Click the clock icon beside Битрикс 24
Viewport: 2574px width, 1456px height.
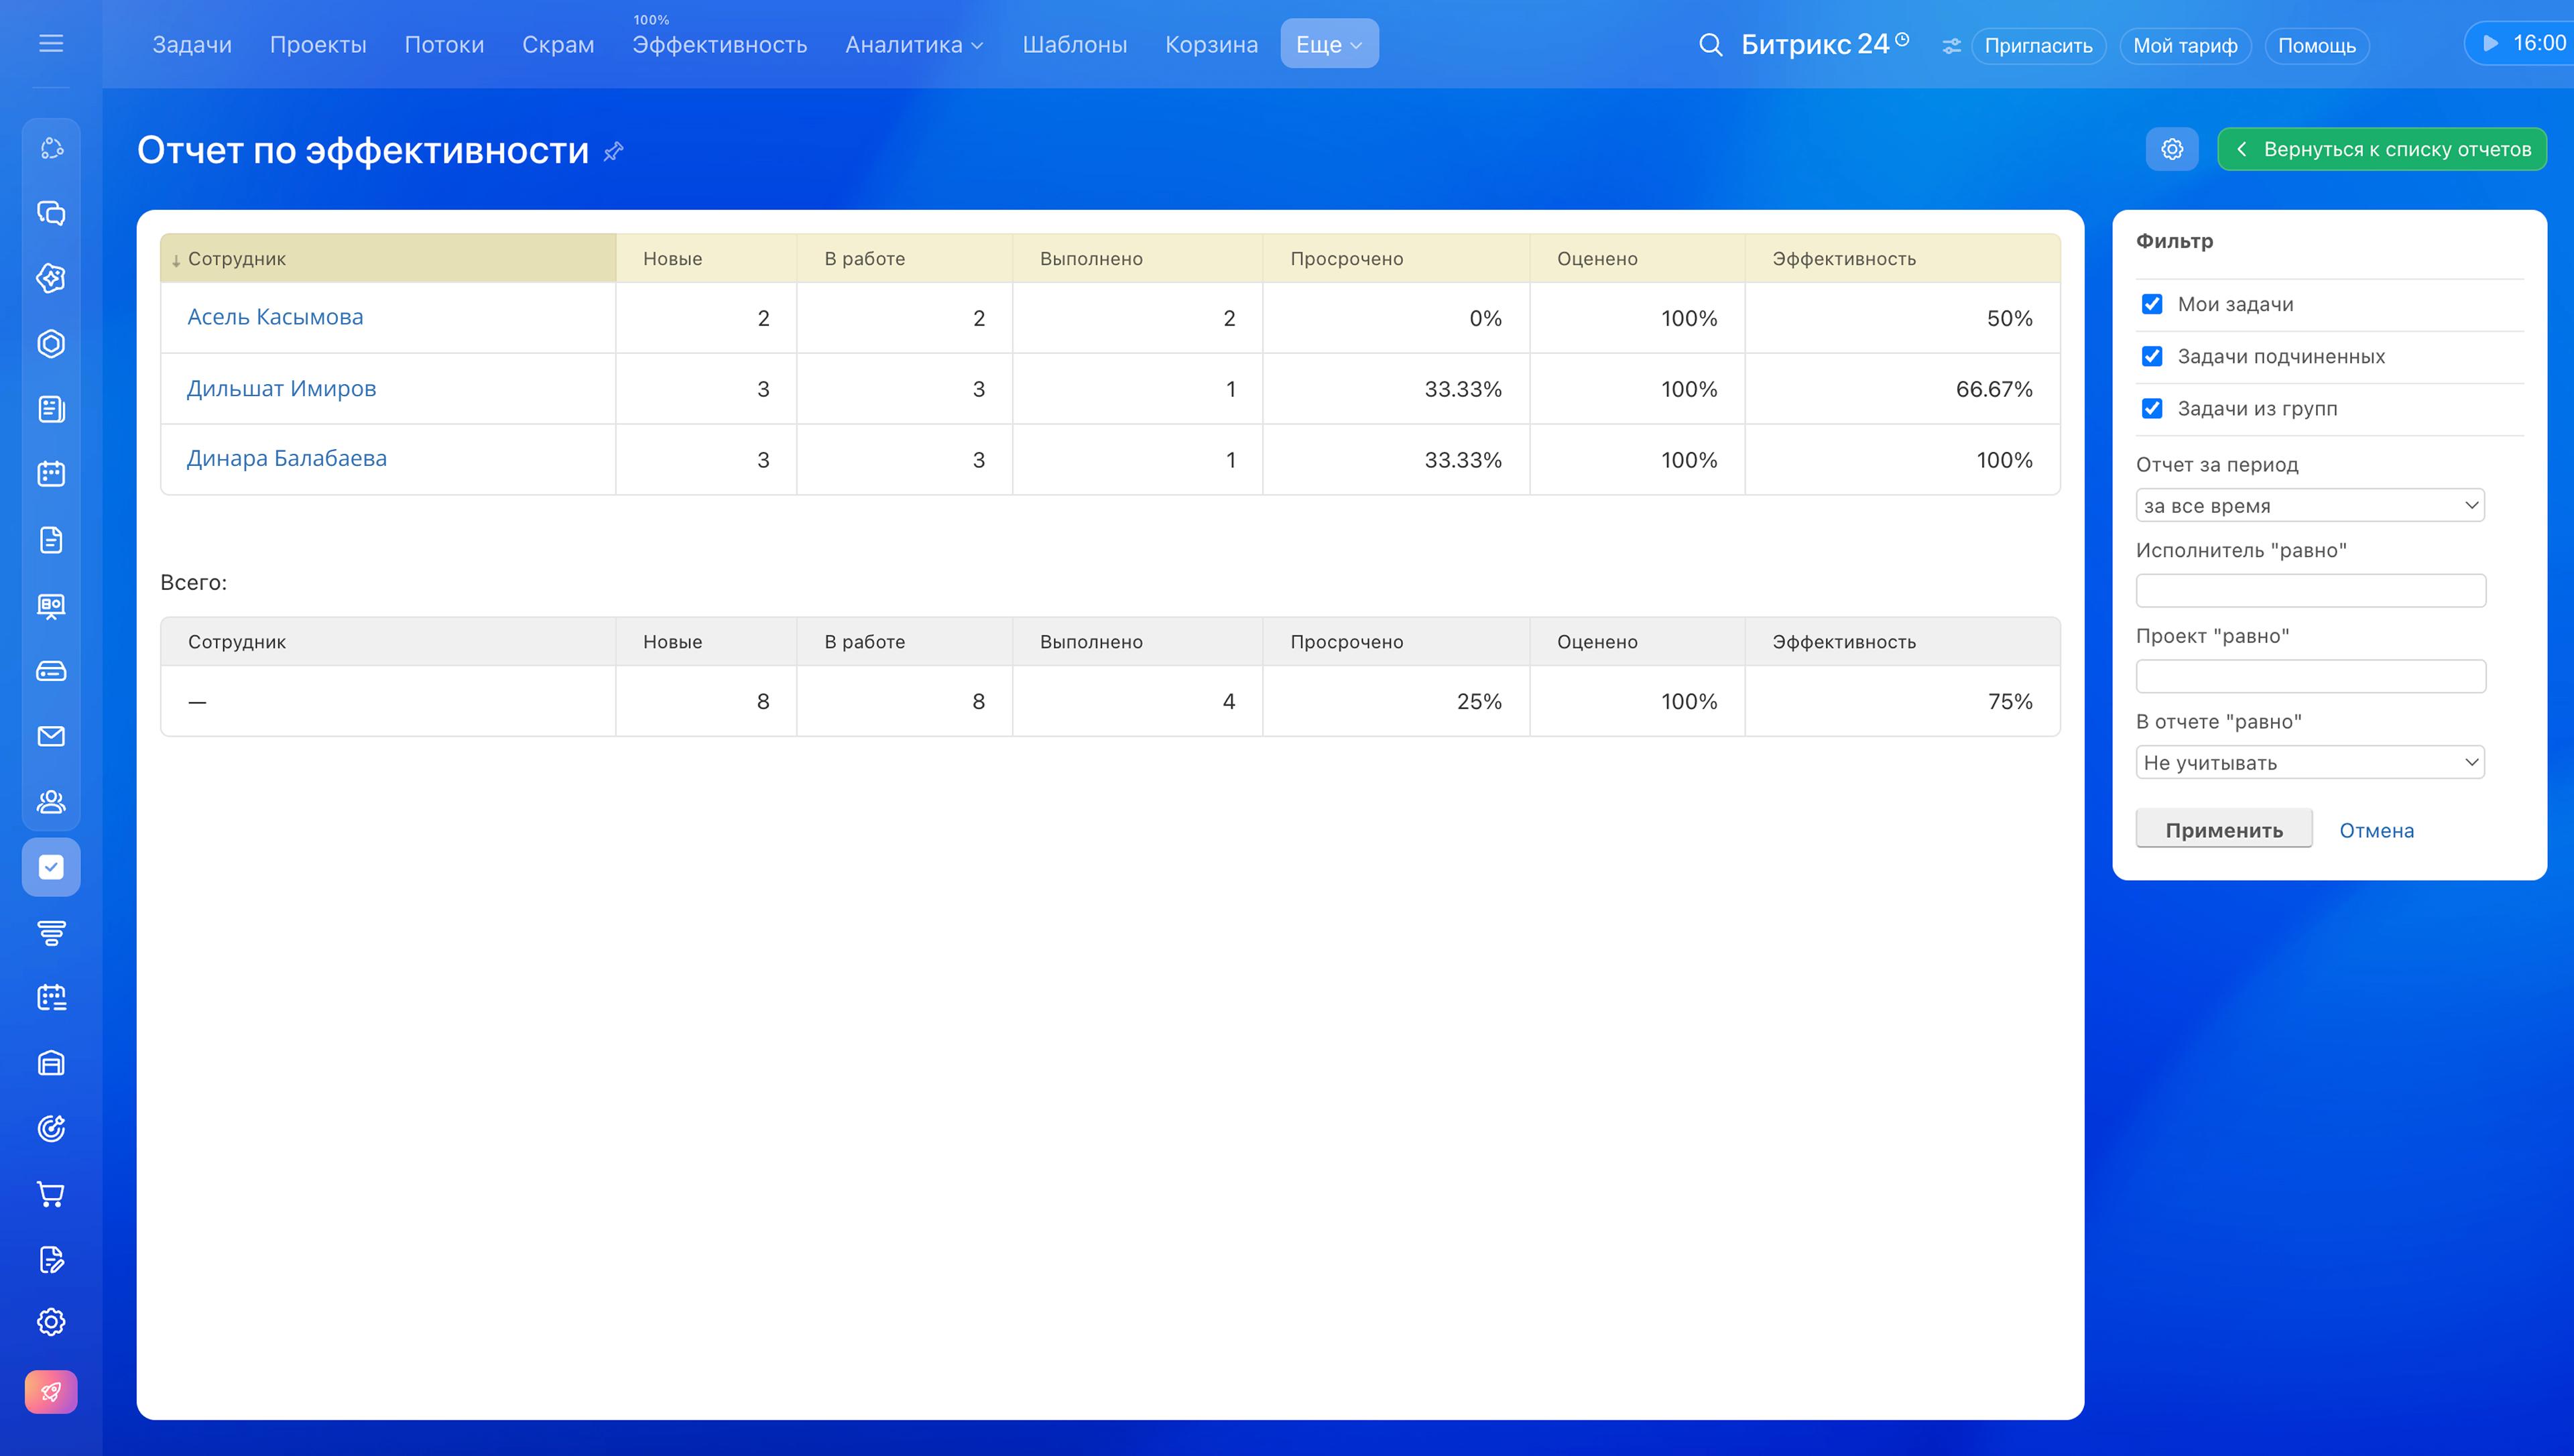pyautogui.click(x=1902, y=39)
